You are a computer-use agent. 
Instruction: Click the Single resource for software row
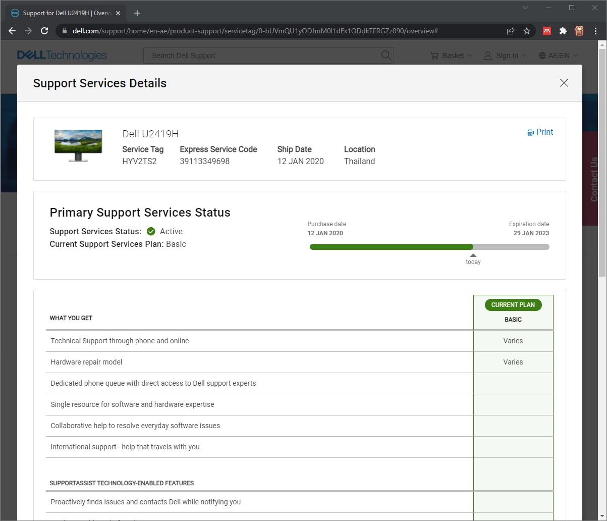coord(300,404)
